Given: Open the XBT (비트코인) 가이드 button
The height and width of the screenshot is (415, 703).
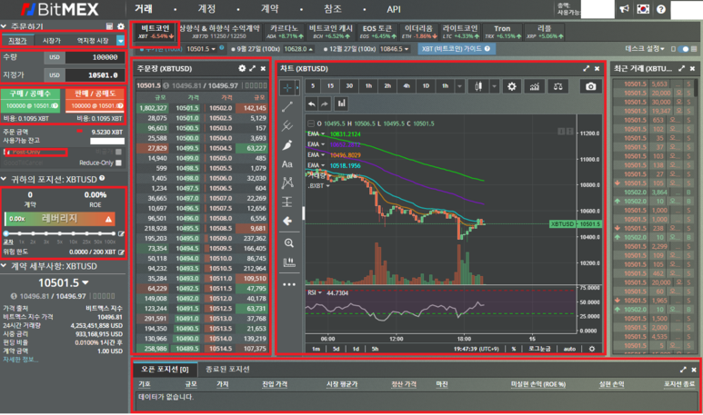Looking at the screenshot, I should [456, 48].
